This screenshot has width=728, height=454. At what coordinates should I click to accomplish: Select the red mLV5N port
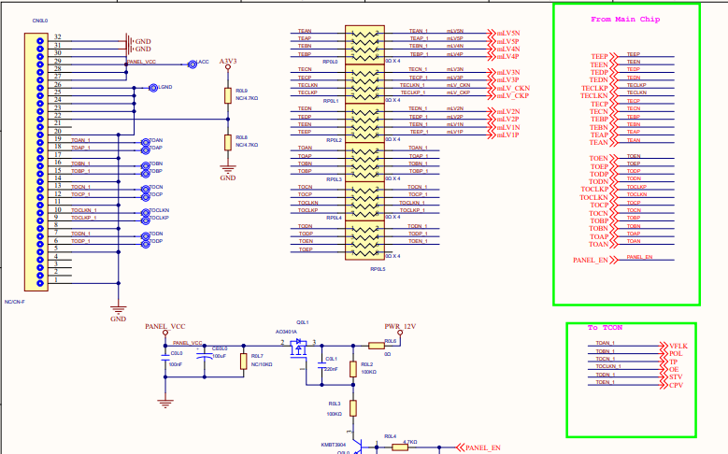[x=504, y=34]
